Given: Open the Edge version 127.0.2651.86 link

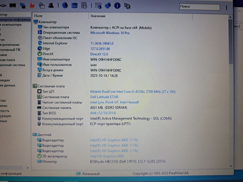Looking at the screenshot, I should pyautogui.click(x=100, y=49).
